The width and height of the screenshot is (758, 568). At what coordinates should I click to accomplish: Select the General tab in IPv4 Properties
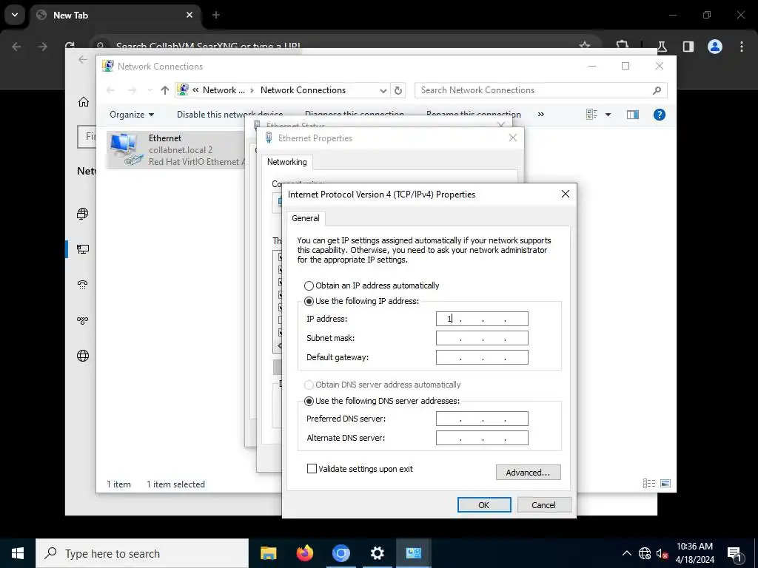coord(306,218)
